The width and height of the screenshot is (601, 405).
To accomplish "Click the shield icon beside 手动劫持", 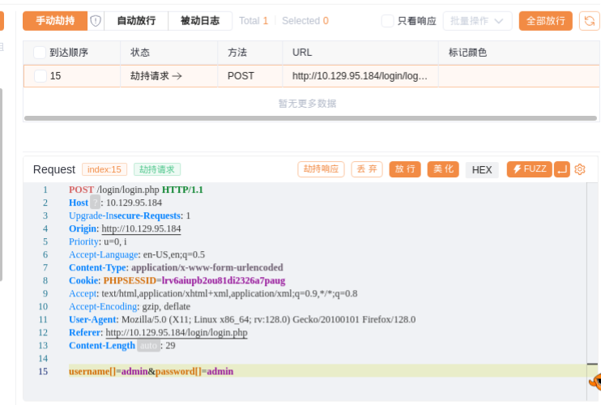I will coord(96,21).
